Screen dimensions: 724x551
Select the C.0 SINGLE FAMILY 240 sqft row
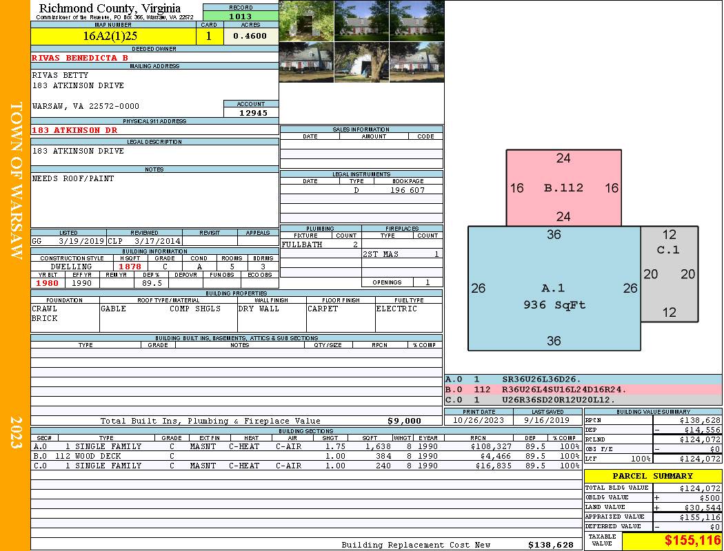pyautogui.click(x=306, y=466)
